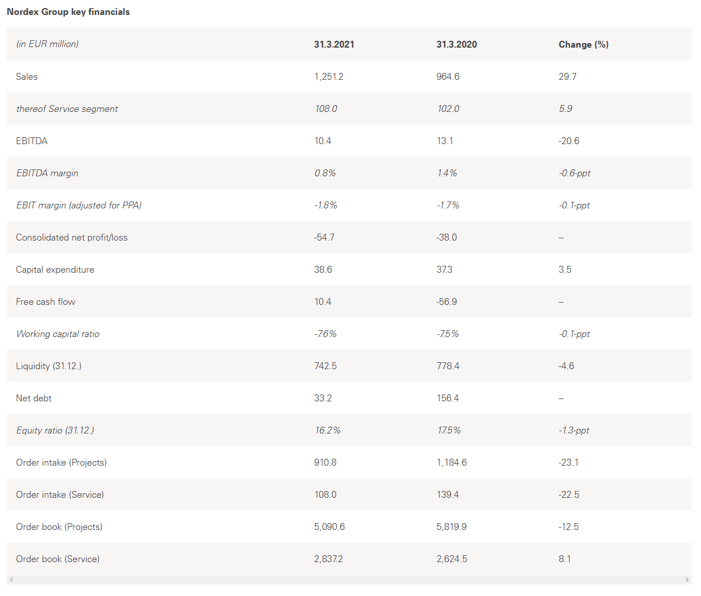Click the (in EUR million) header cell

point(47,44)
